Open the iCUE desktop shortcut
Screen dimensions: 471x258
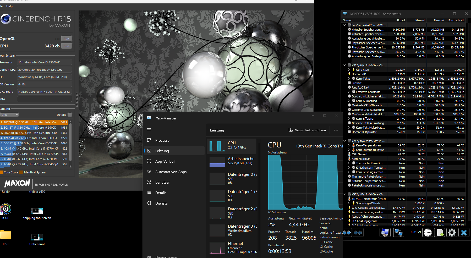tap(6, 211)
